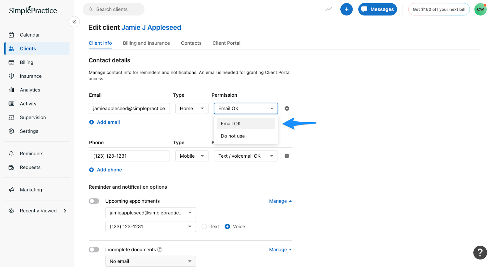The height and width of the screenshot is (267, 495).
Task: Click the plus icon beside Add email
Action: [92, 122]
